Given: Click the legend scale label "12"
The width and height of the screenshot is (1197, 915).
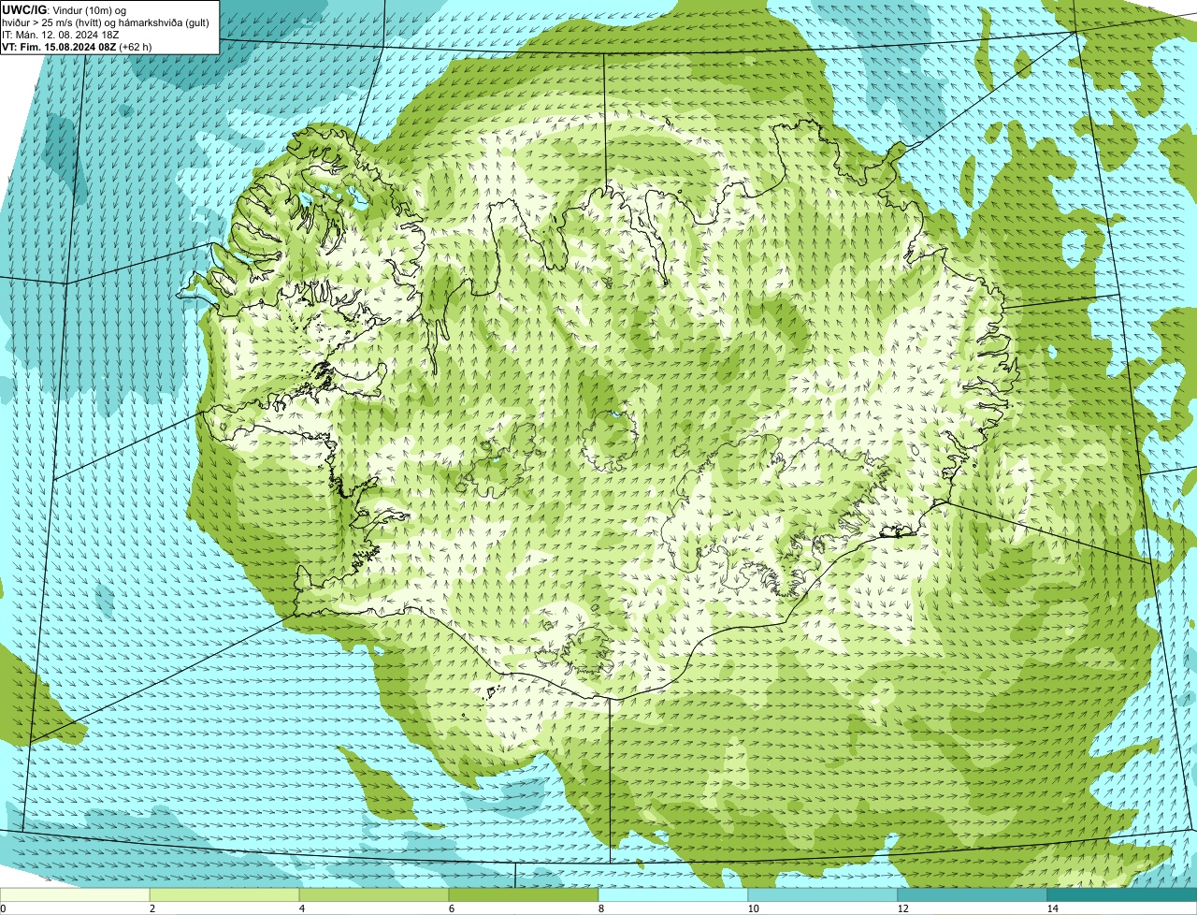Looking at the screenshot, I should (x=902, y=908).
